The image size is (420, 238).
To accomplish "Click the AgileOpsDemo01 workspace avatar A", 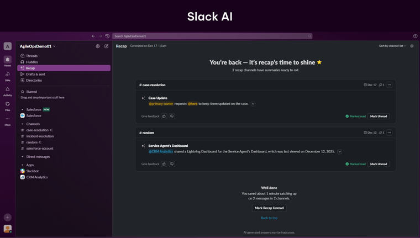I will (x=8, y=46).
